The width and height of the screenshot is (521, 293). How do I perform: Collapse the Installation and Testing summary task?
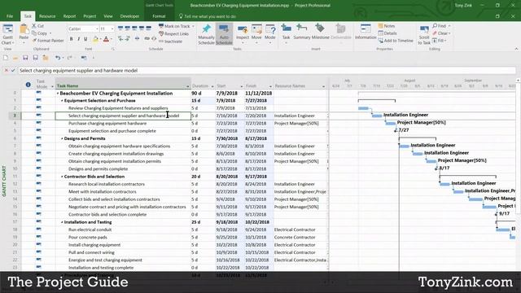(x=62, y=222)
